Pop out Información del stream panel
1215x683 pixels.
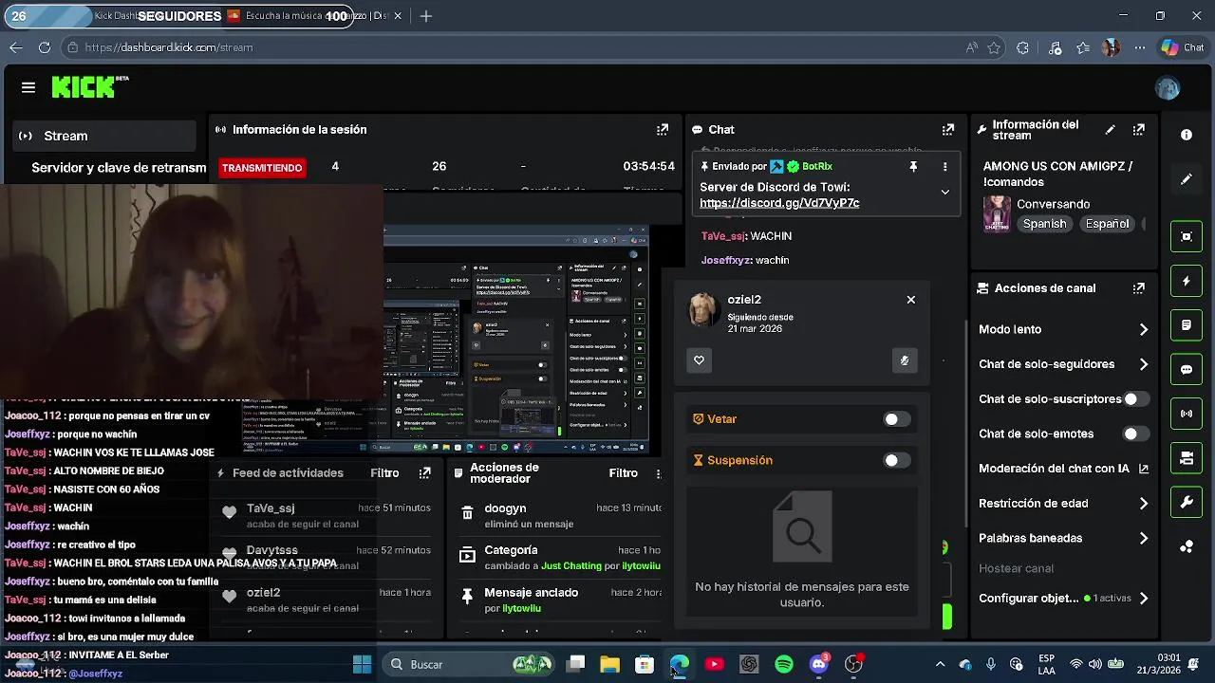pyautogui.click(x=1139, y=130)
